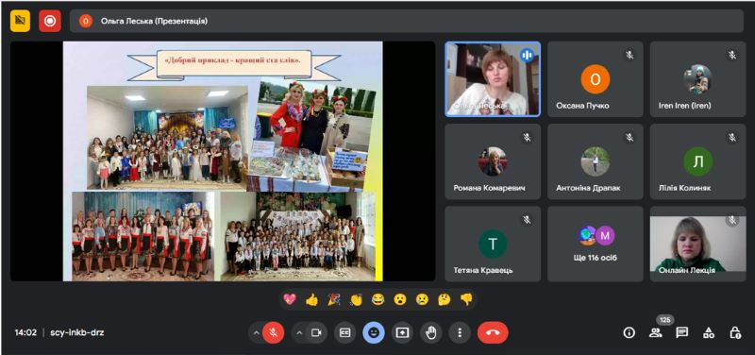This screenshot has width=755, height=355.
Task: Expand microphone audio settings arrow
Action: click(256, 332)
